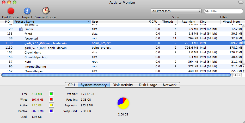This screenshot has width=245, height=123.
Task: Sort by PID column header
Action: tap(7, 22)
